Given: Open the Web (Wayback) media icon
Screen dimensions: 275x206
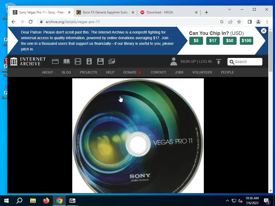Looking at the screenshot, I should [55, 61].
